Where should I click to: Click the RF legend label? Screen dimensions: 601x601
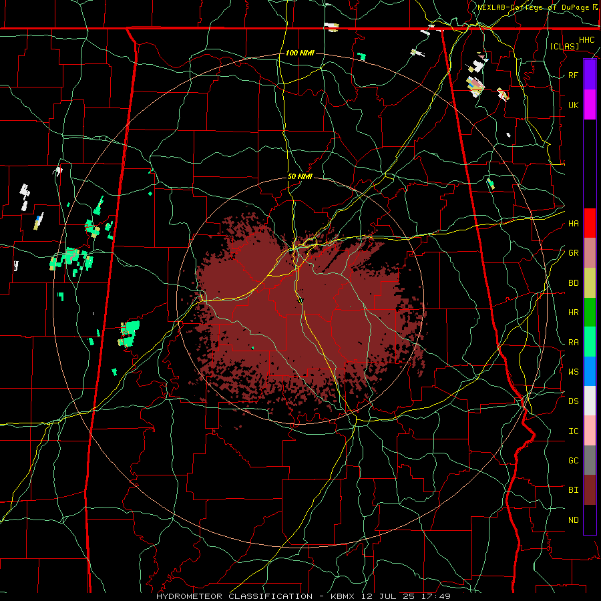574,75
